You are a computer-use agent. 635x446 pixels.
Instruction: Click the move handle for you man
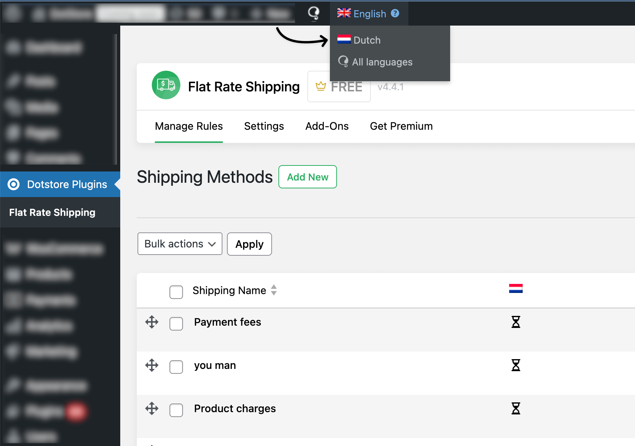[152, 365]
